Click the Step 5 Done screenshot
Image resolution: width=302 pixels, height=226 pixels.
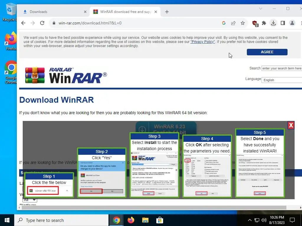click(x=260, y=175)
